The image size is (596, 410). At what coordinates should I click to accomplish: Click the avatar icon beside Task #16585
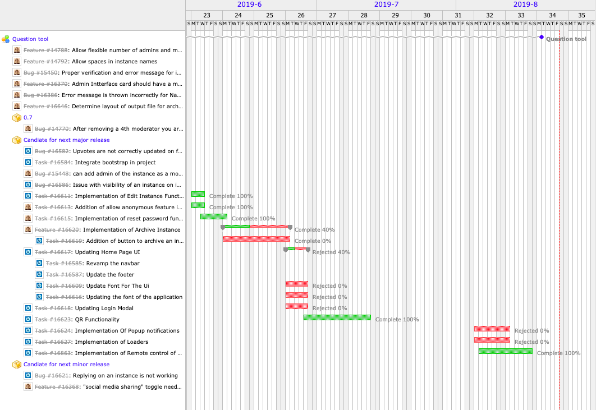point(39,264)
